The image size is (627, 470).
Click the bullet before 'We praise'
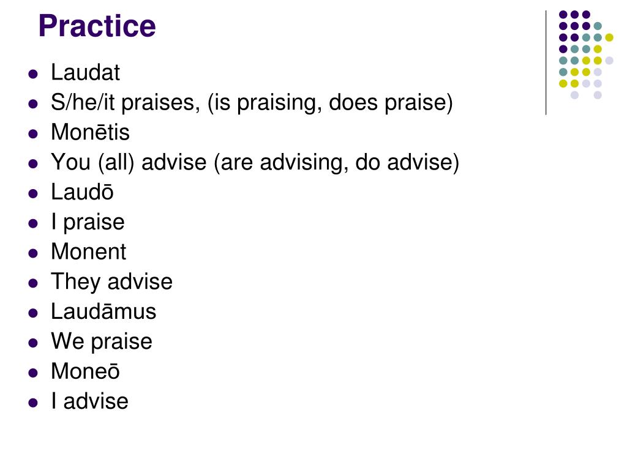[33, 343]
